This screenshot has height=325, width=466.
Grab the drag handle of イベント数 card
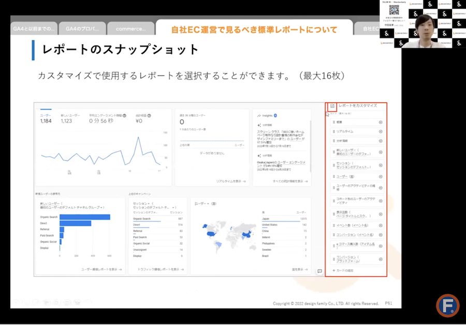(x=334, y=226)
